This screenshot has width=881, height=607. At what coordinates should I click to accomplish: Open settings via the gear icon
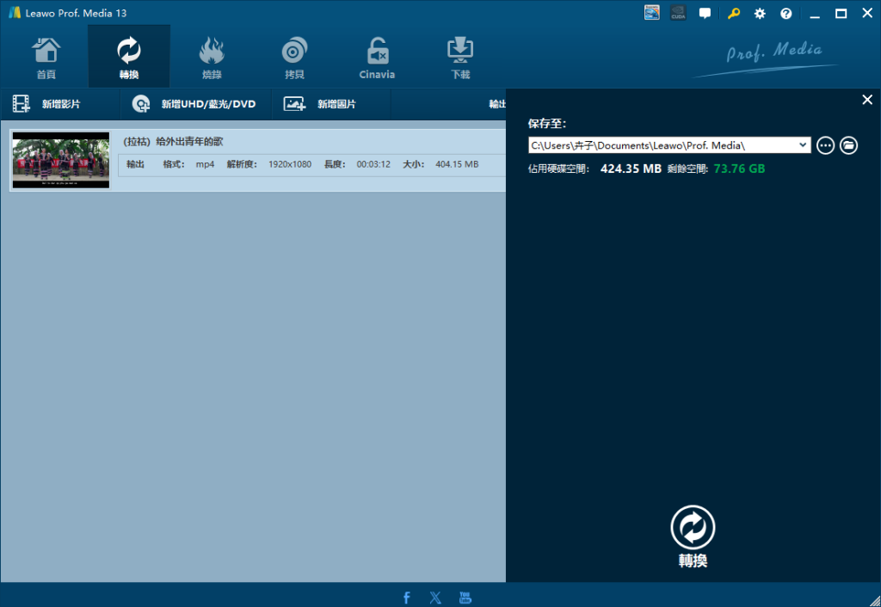point(760,14)
